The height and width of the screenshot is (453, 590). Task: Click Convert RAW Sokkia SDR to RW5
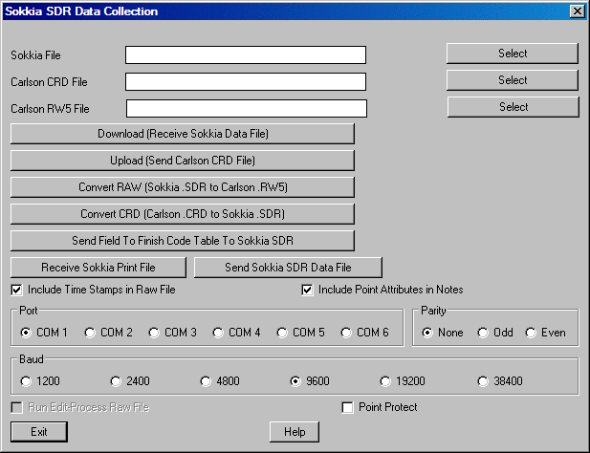[x=183, y=187]
